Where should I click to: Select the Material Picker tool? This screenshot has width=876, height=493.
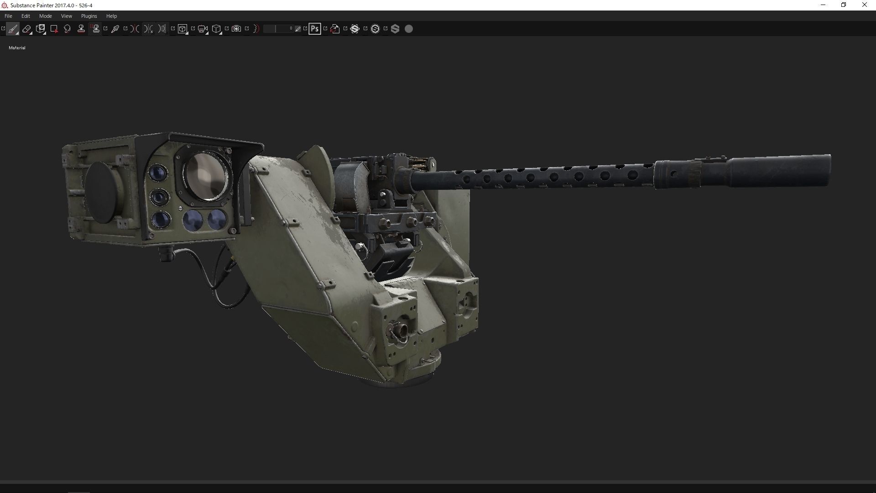tap(115, 28)
